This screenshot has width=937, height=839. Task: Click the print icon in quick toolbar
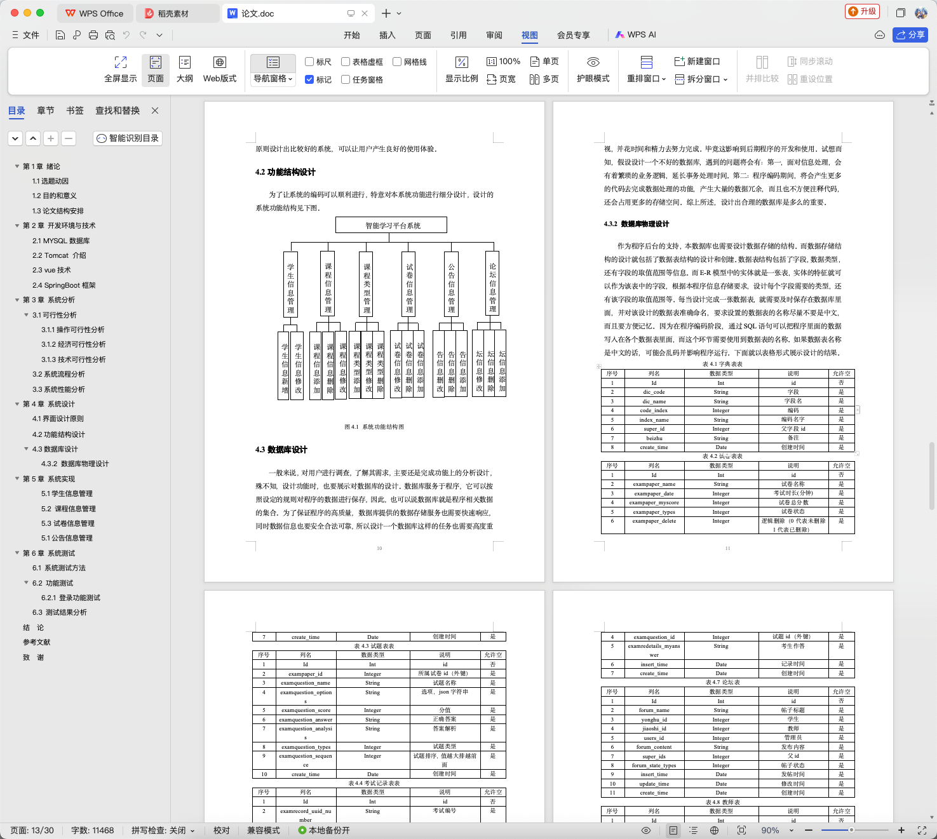[93, 35]
